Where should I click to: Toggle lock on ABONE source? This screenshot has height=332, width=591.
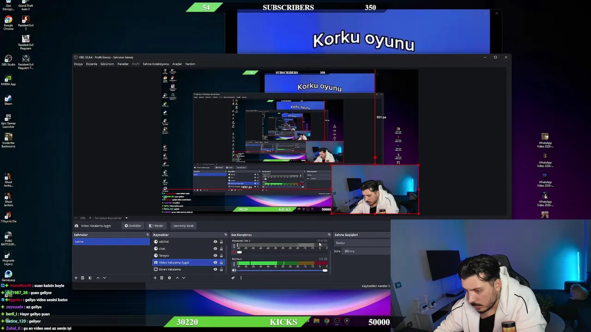point(221,242)
